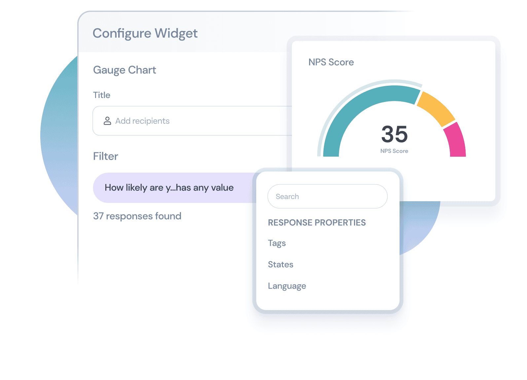
Task: Select Tags from response properties
Action: pos(277,243)
